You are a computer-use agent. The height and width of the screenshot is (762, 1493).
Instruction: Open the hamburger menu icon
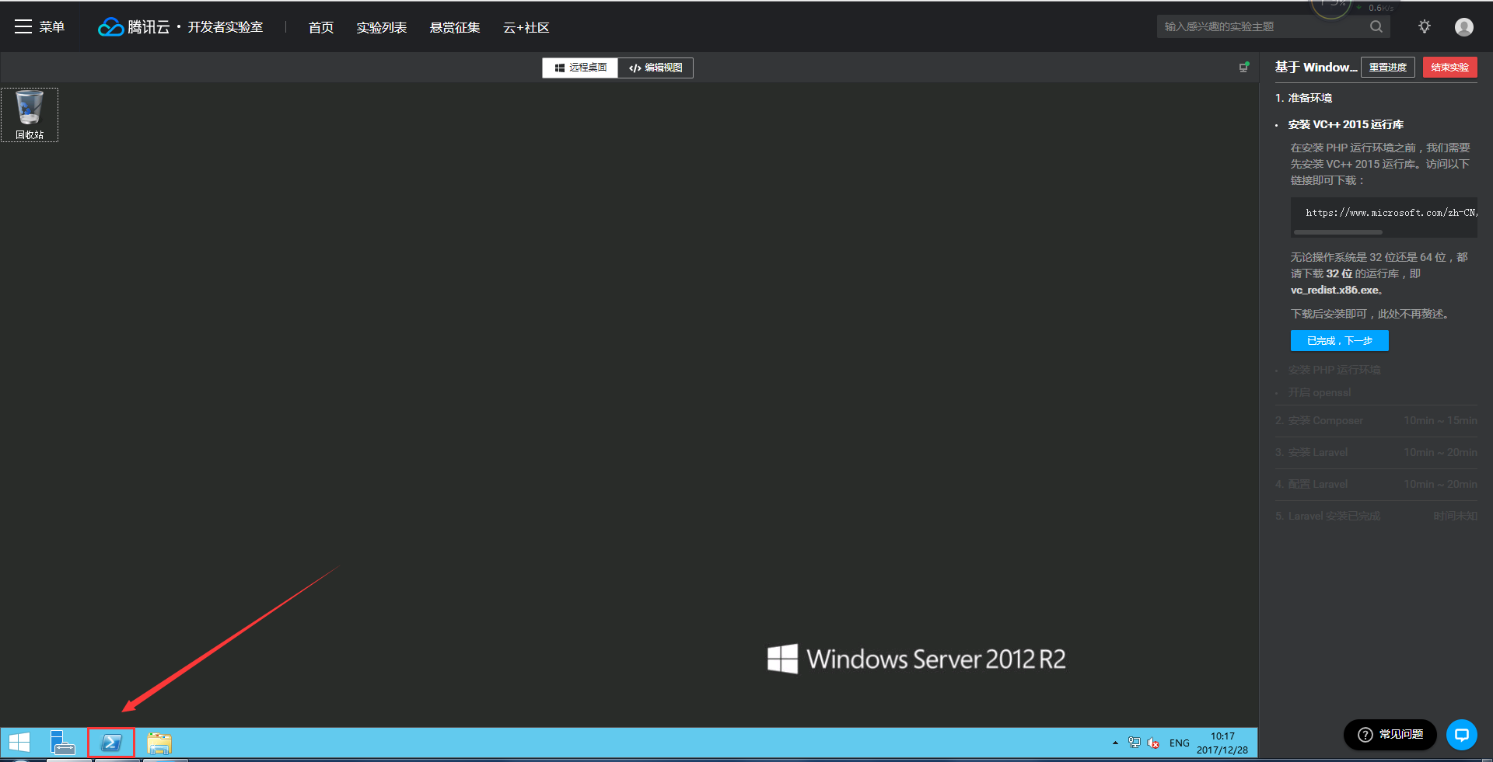click(23, 26)
